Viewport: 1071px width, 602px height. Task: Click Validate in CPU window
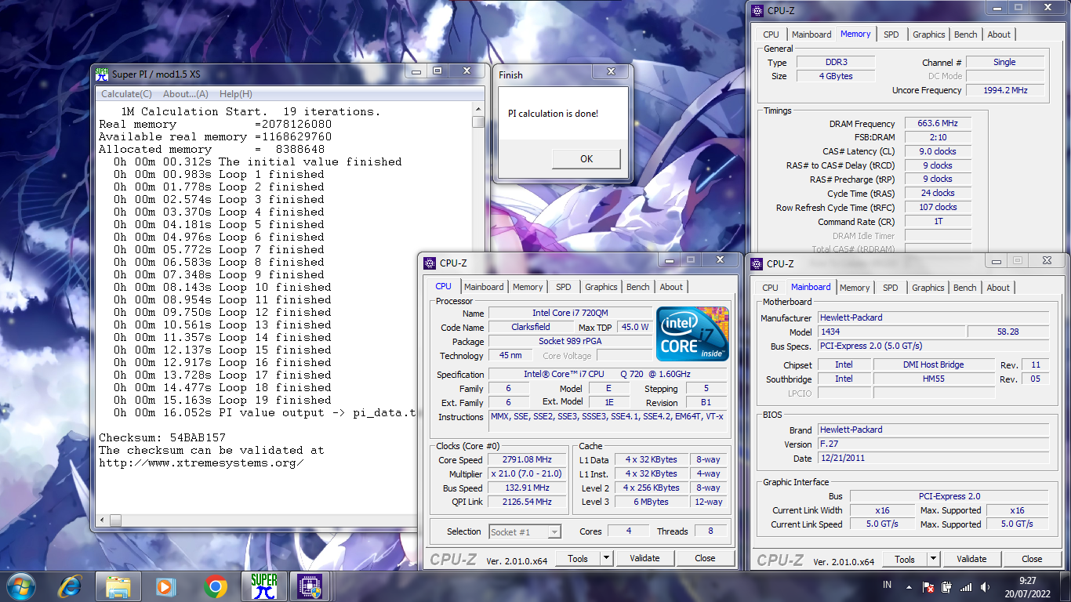tap(644, 558)
